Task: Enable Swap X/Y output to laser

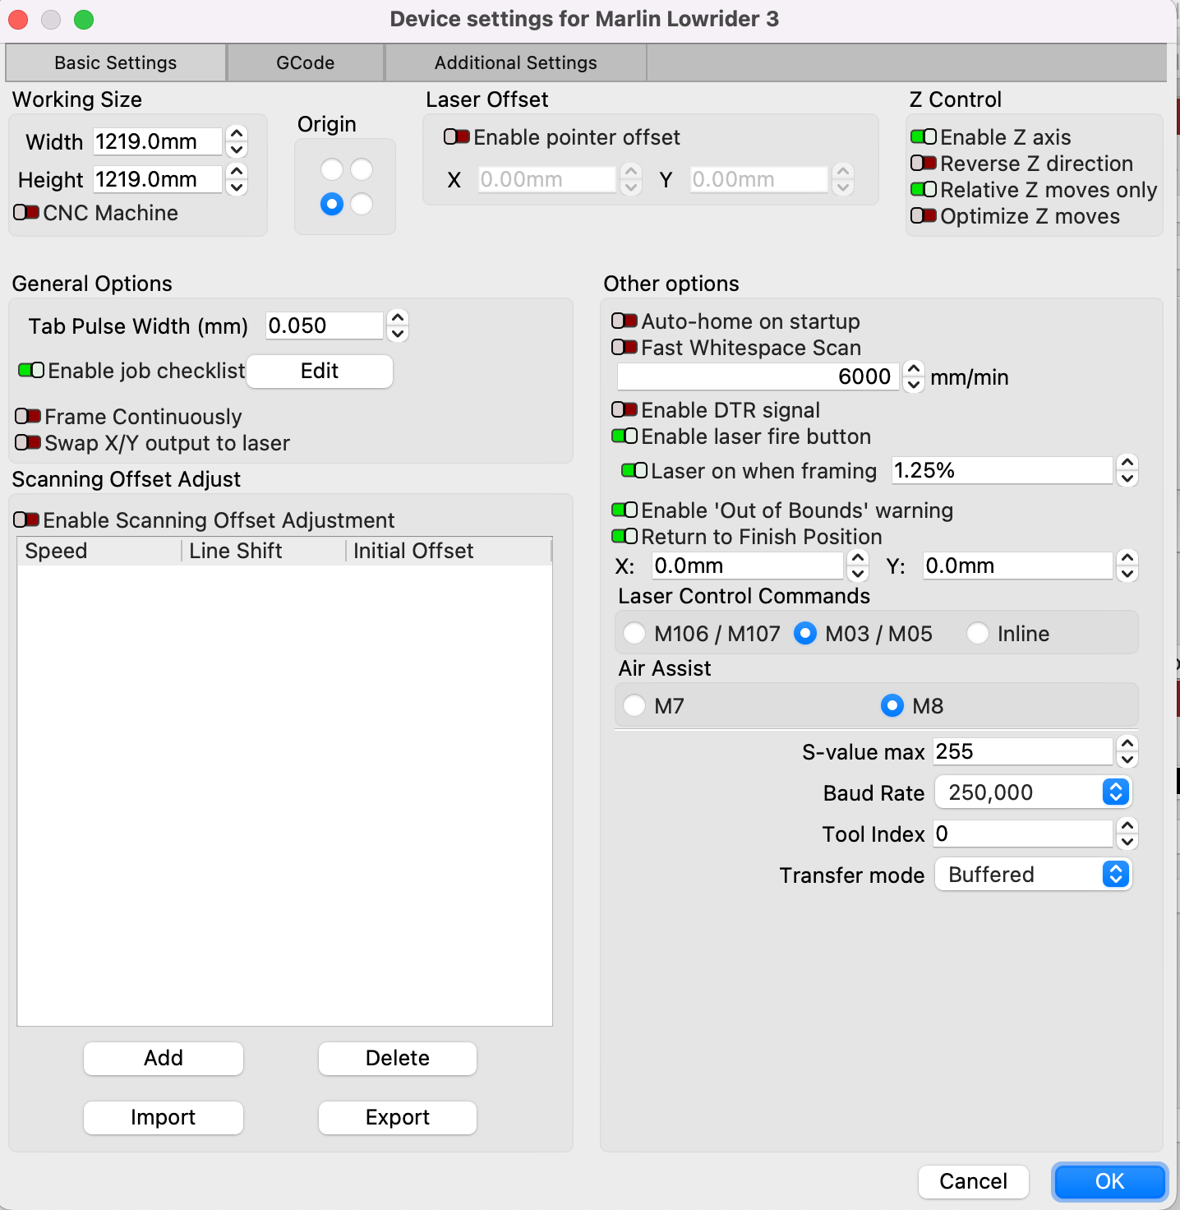Action: [x=28, y=443]
